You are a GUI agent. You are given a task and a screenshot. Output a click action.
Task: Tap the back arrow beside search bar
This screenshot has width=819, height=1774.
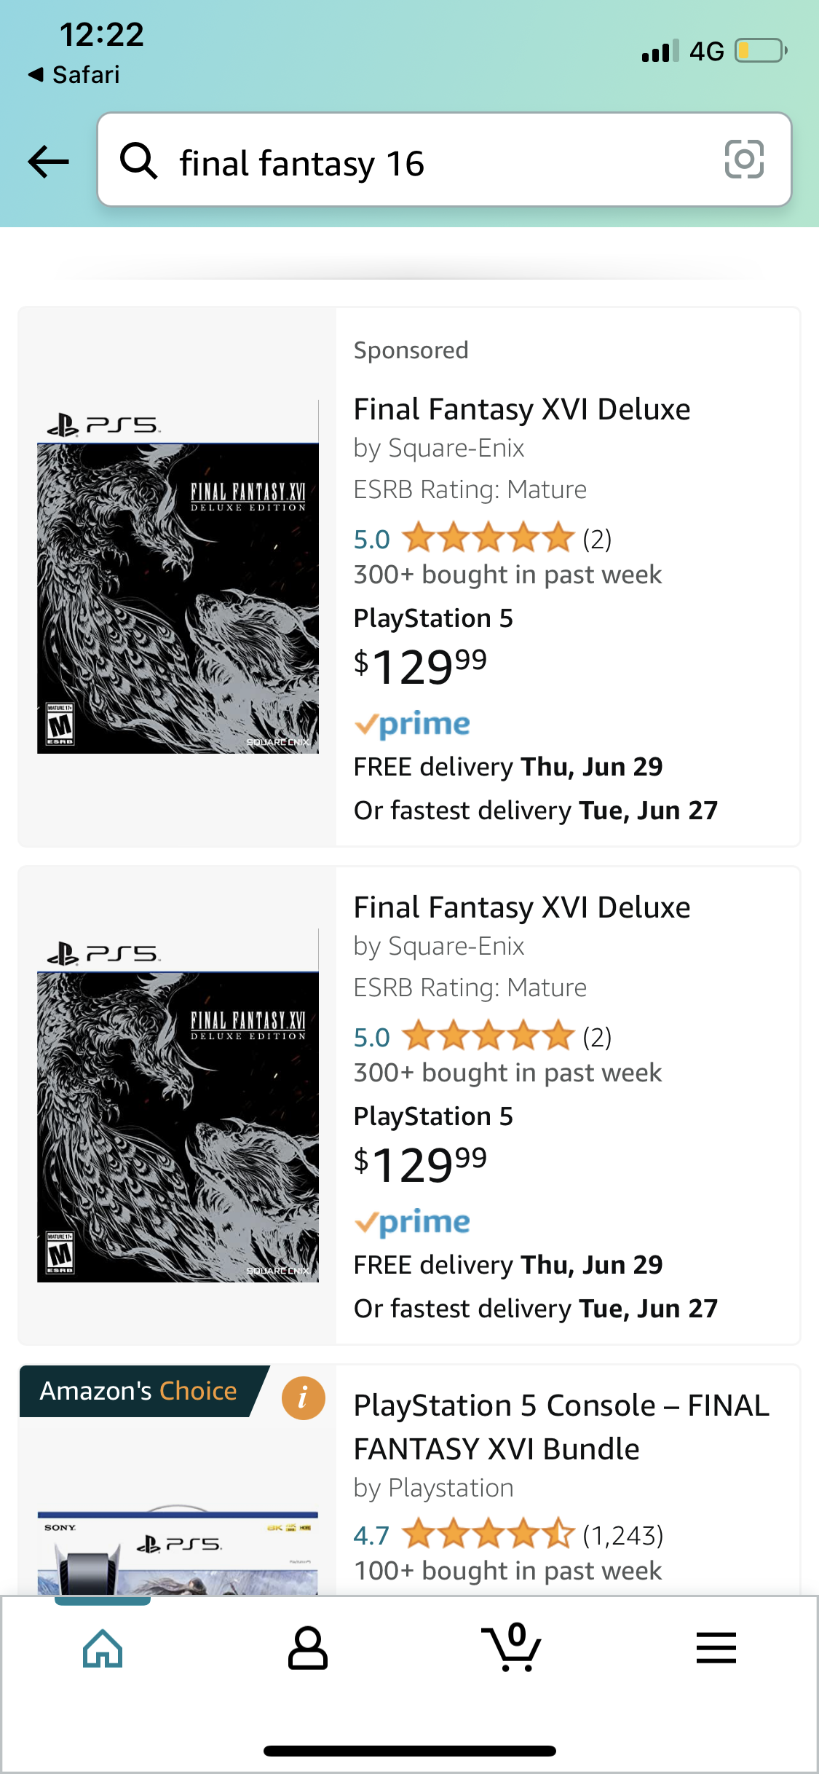(x=48, y=161)
